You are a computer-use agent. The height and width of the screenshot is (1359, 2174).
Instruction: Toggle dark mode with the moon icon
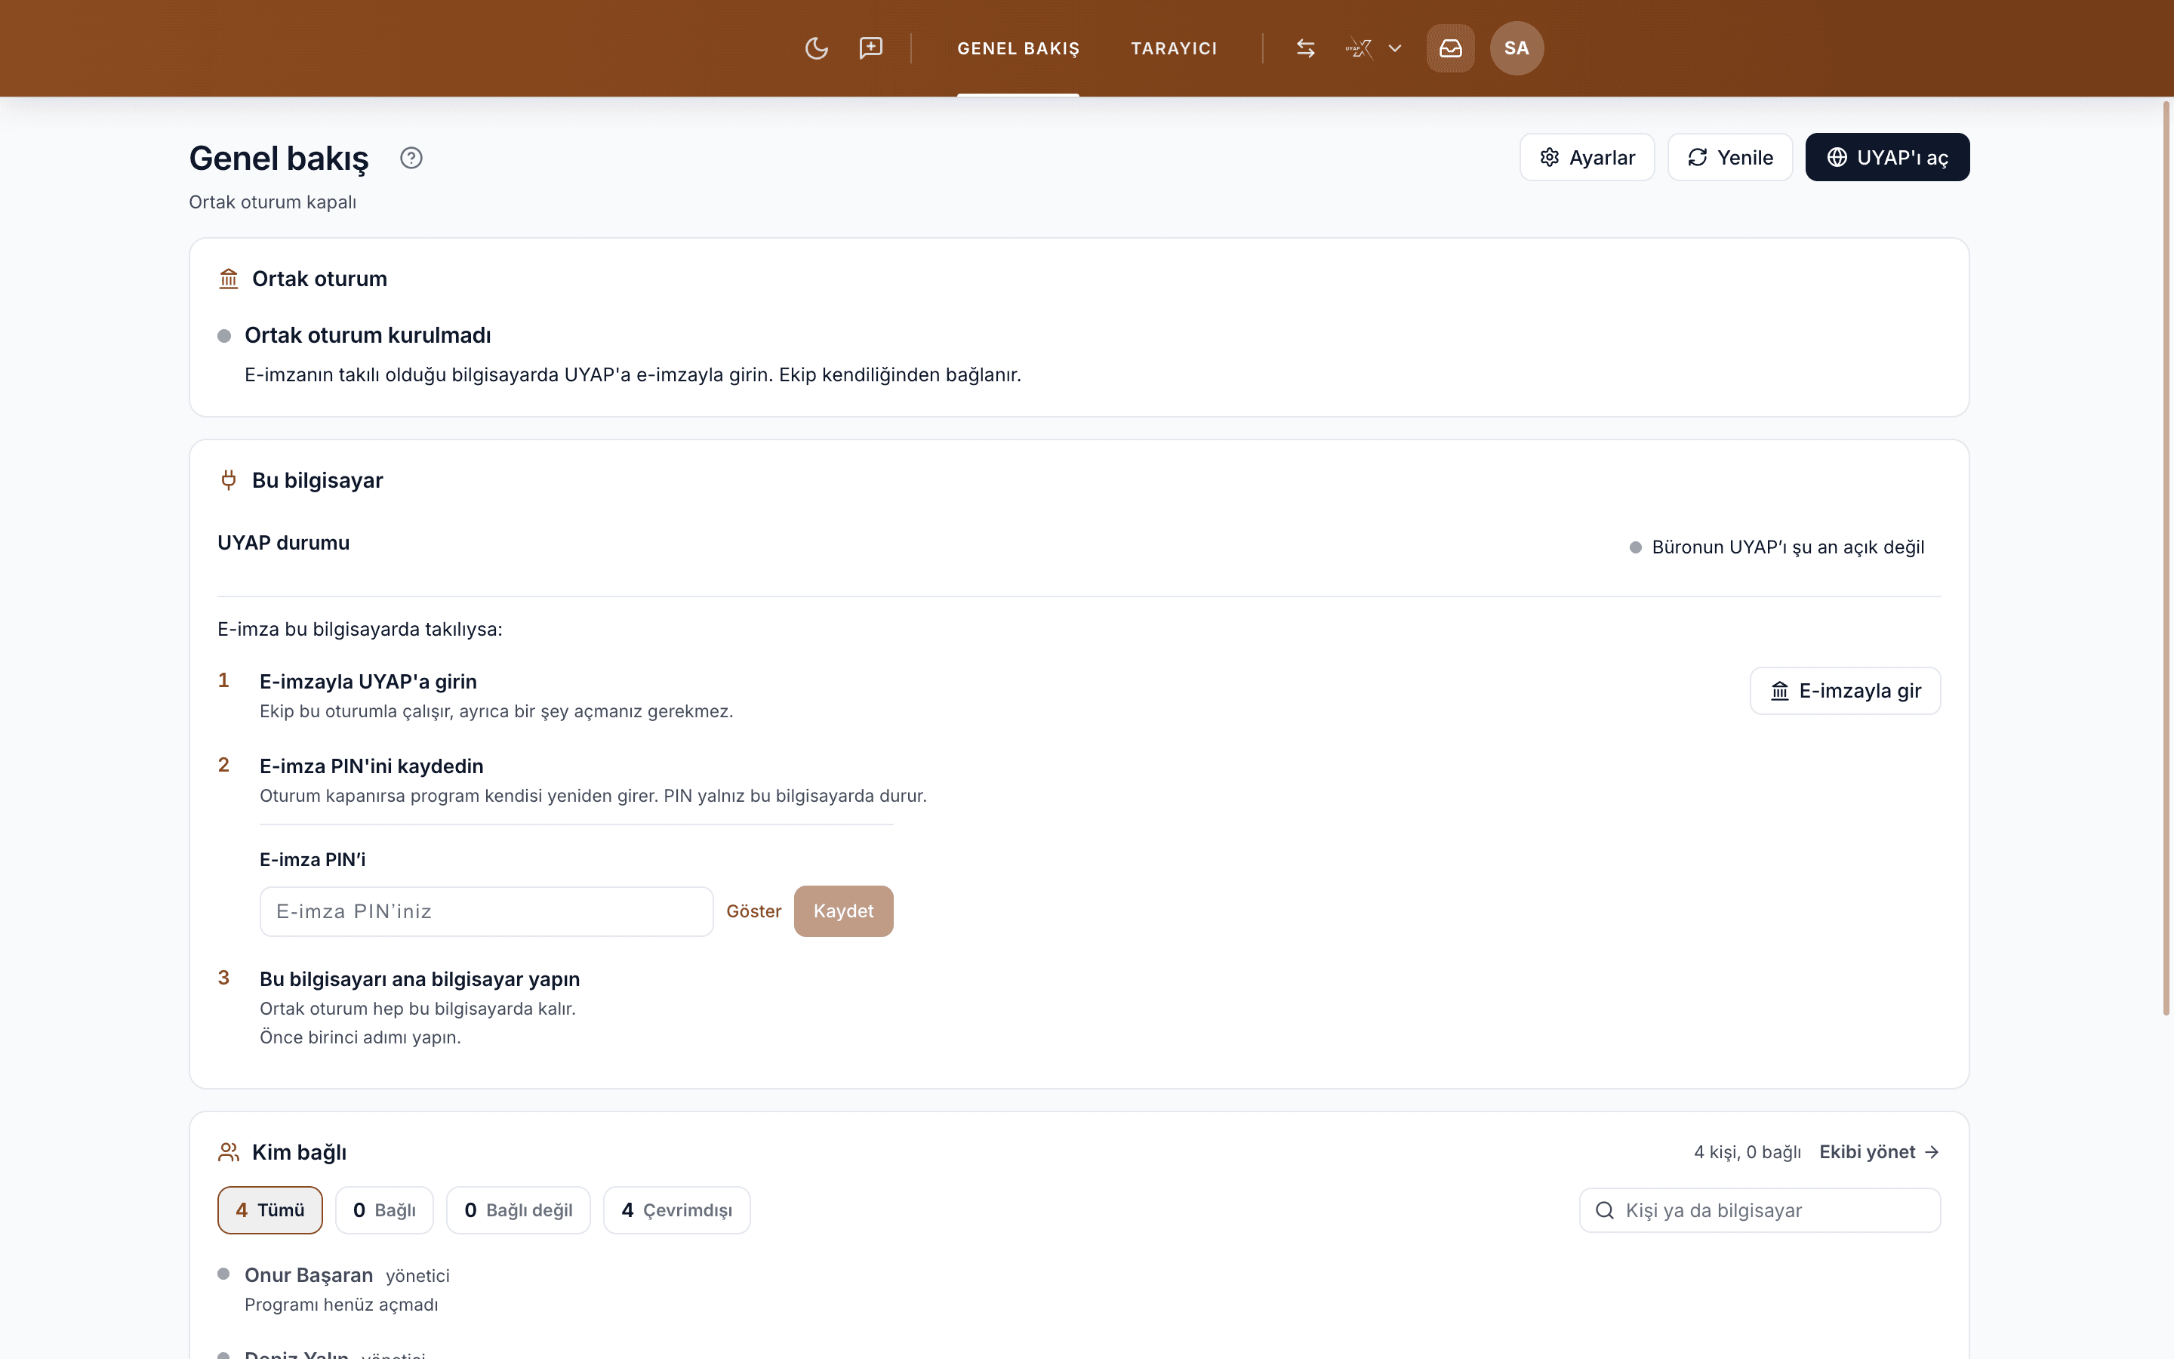tap(816, 48)
